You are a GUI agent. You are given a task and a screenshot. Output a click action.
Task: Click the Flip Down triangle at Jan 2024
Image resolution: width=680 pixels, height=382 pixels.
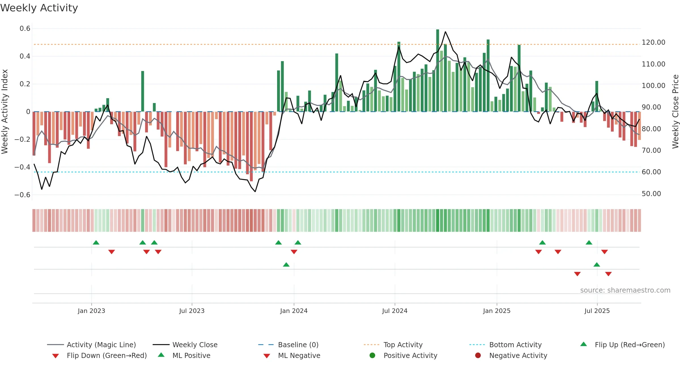(x=294, y=252)
